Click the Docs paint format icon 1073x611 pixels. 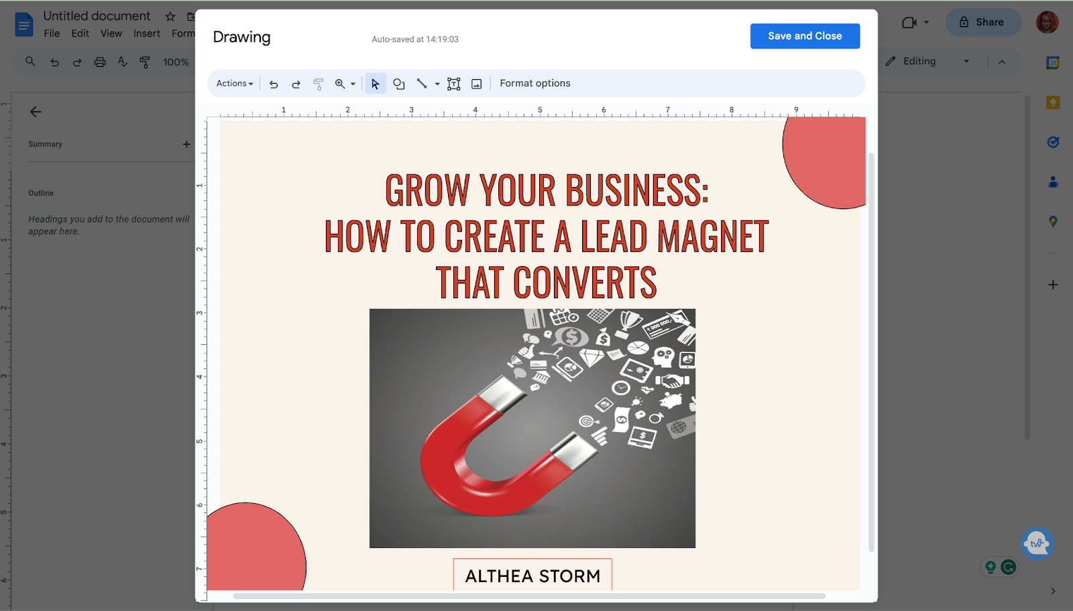click(145, 62)
